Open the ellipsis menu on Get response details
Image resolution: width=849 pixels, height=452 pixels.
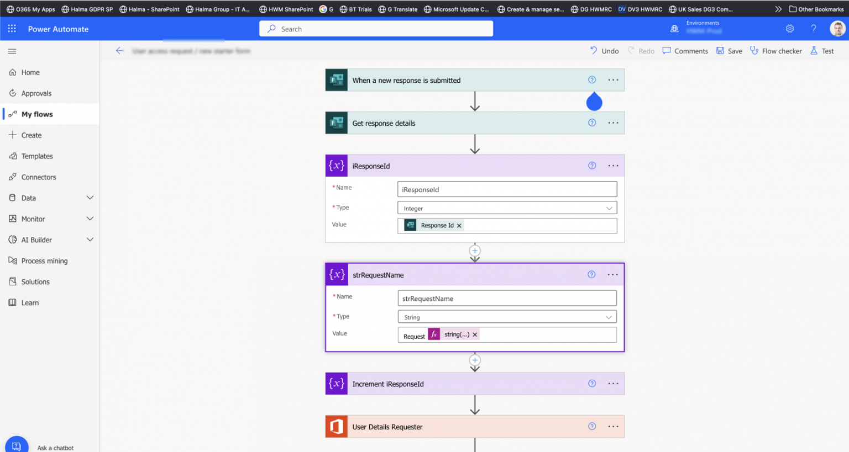[x=612, y=123]
